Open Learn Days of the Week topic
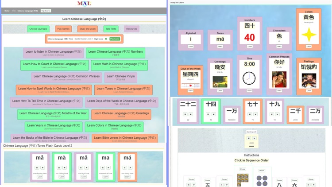The width and height of the screenshot is (332, 187). [122, 102]
